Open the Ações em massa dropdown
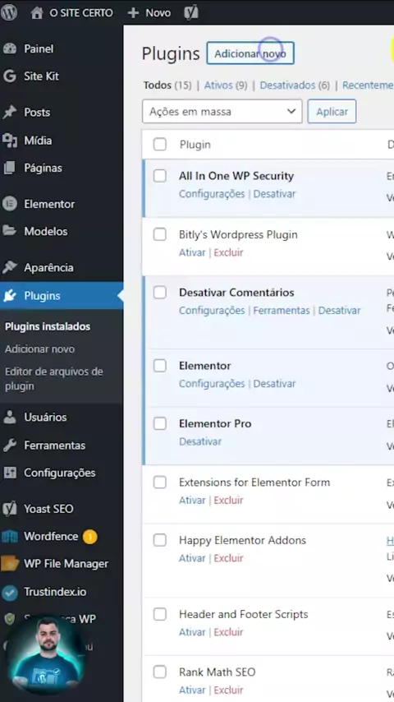394x702 pixels. click(x=222, y=112)
